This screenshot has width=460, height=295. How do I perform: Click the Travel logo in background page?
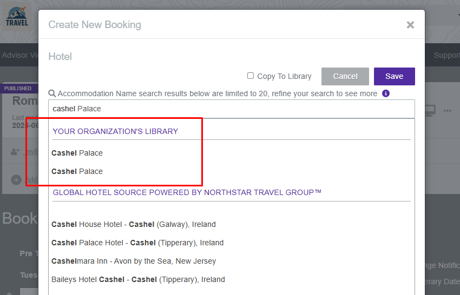[17, 17]
